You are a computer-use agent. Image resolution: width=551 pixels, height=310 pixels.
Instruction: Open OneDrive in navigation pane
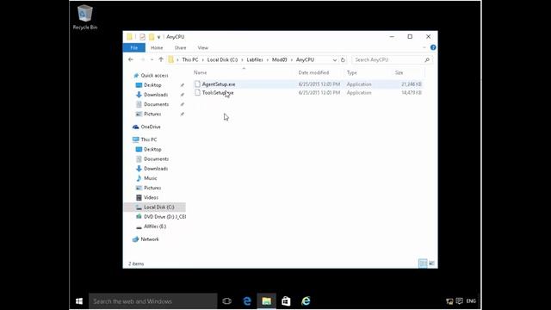coord(151,127)
